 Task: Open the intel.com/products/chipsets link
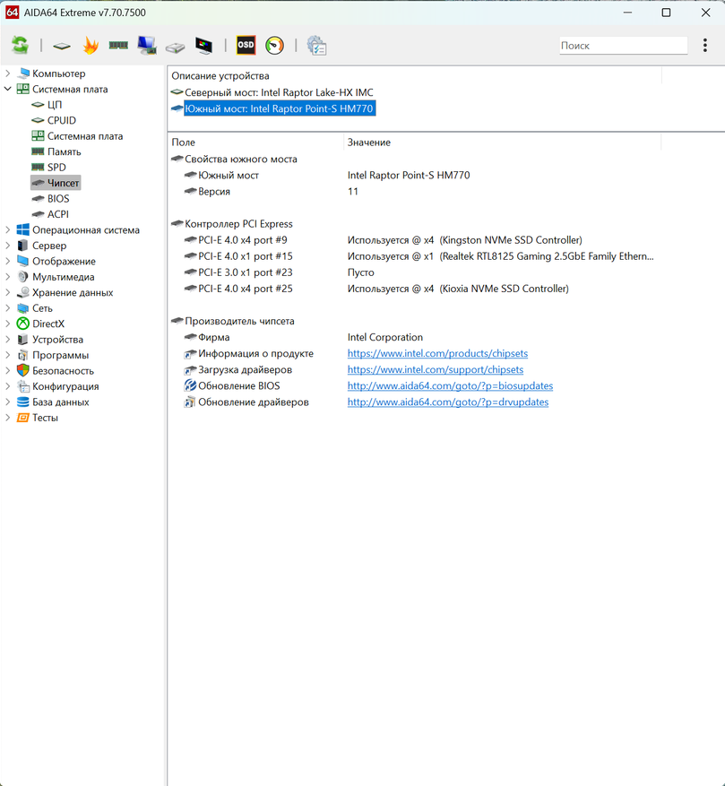[437, 353]
